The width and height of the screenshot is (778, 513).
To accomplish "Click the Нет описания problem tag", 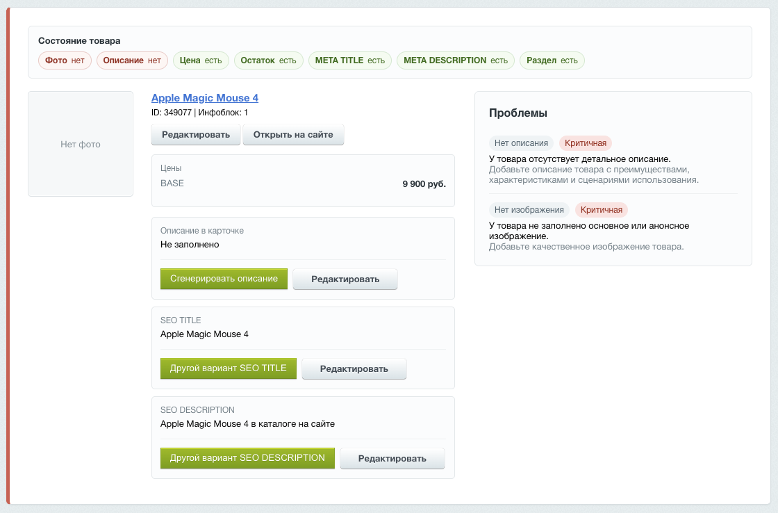I will (521, 143).
